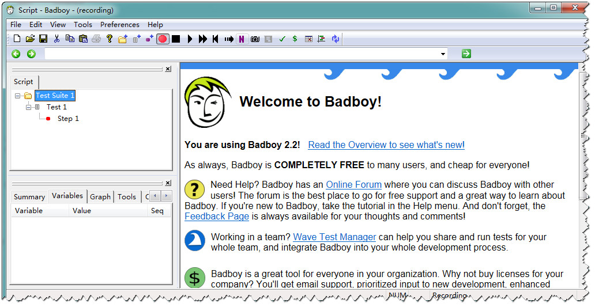Switch to the Graph tab
595x307 pixels.
click(100, 197)
